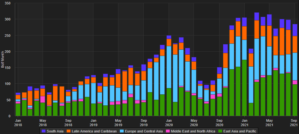Toggle Europe and Central Asia legend label
Screen dimensions: 299x134
pos(144,131)
